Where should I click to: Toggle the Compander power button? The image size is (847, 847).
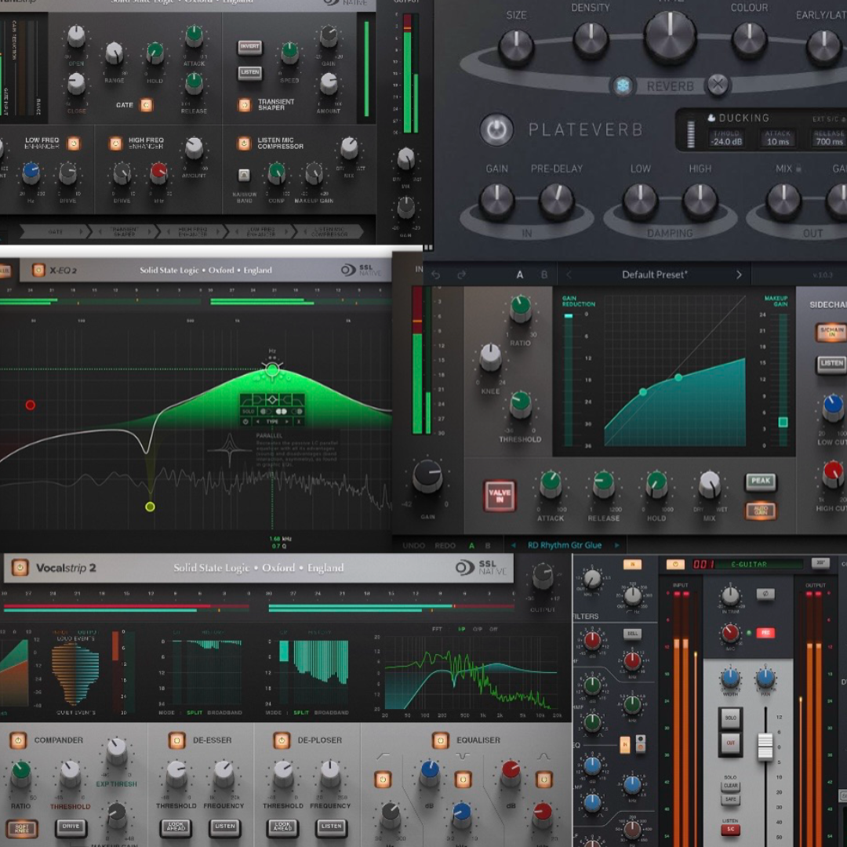click(18, 740)
